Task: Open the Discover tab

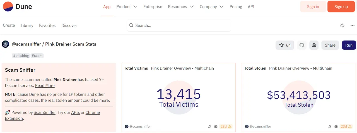Action: tap(69, 25)
